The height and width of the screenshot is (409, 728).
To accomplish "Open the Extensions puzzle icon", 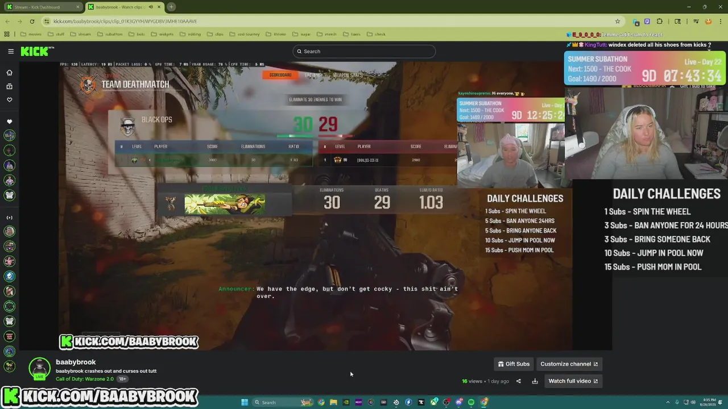I will (x=660, y=21).
